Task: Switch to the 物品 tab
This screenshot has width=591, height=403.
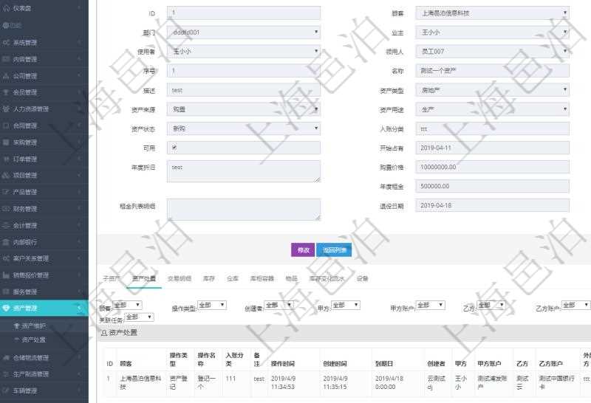Action: click(291, 279)
